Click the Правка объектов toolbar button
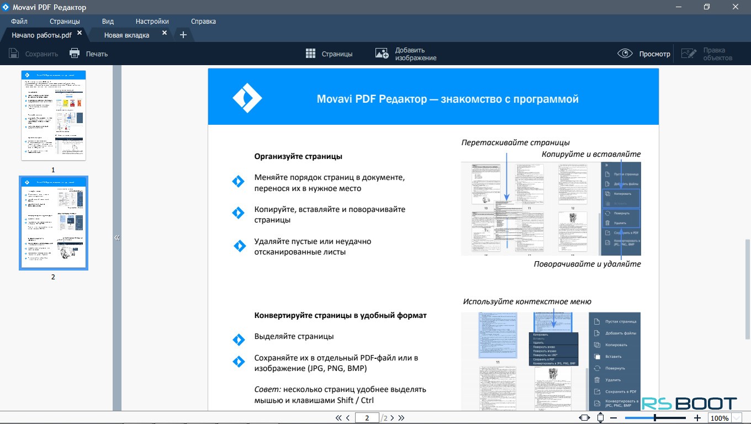 (706, 54)
